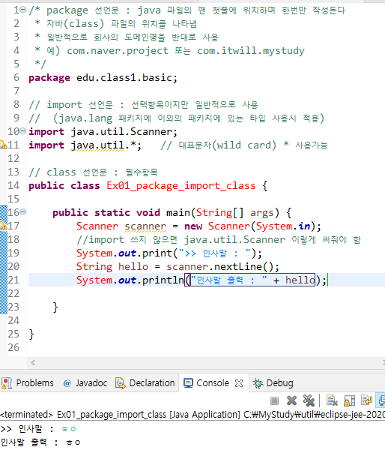
Task: Click Remove All Terminated Launches icon
Action: click(309, 400)
